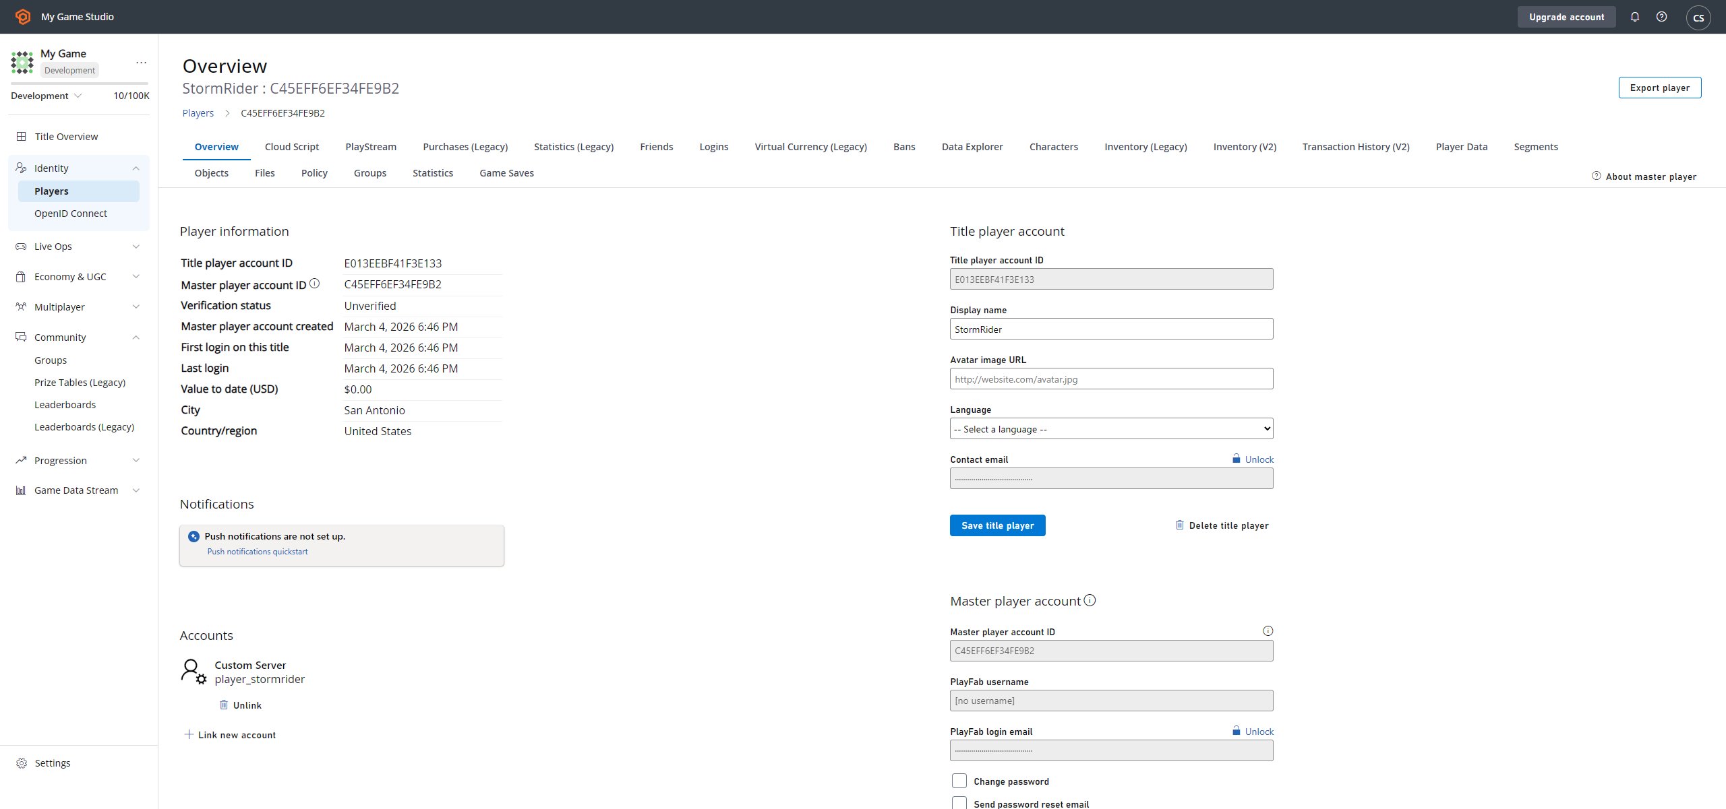Screen dimensions: 1726x809
Task: Tick the Change password checkbox
Action: (x=959, y=781)
